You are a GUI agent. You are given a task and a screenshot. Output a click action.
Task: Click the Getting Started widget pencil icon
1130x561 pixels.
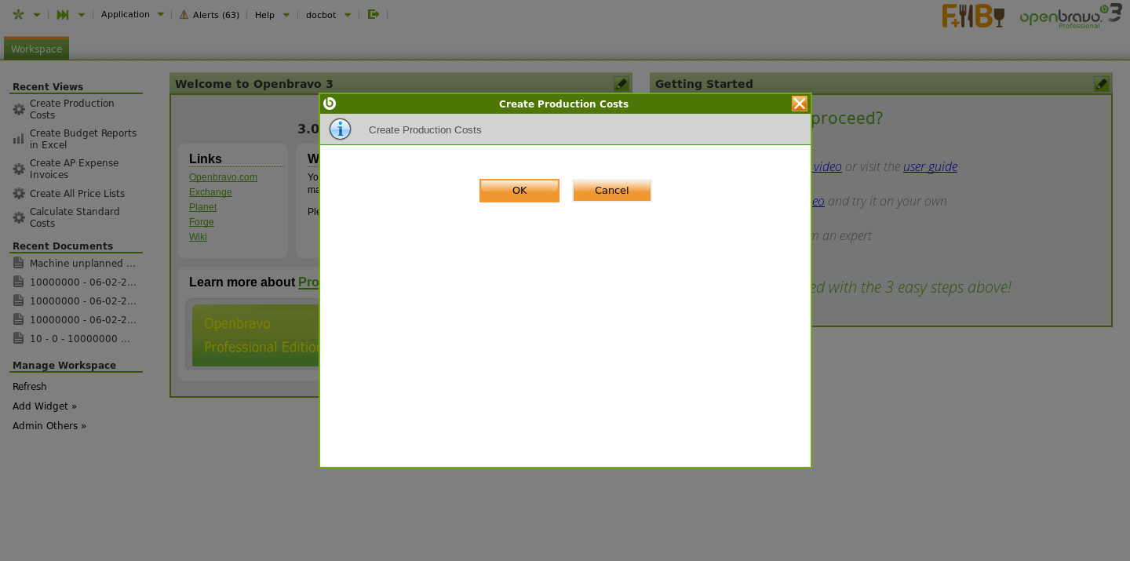click(x=1101, y=84)
